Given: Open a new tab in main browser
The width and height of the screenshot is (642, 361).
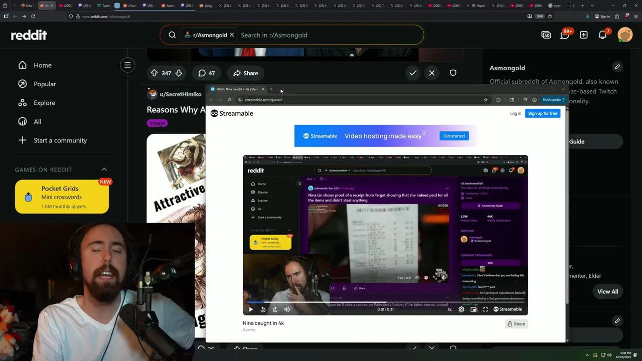Looking at the screenshot, I should pyautogui.click(x=582, y=6).
